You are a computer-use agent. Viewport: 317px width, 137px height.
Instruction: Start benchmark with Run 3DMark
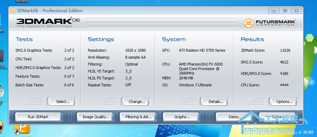[38, 117]
